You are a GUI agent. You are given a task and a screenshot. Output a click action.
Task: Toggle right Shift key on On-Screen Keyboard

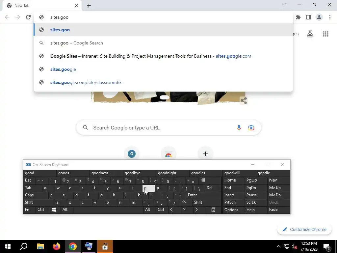(206, 202)
